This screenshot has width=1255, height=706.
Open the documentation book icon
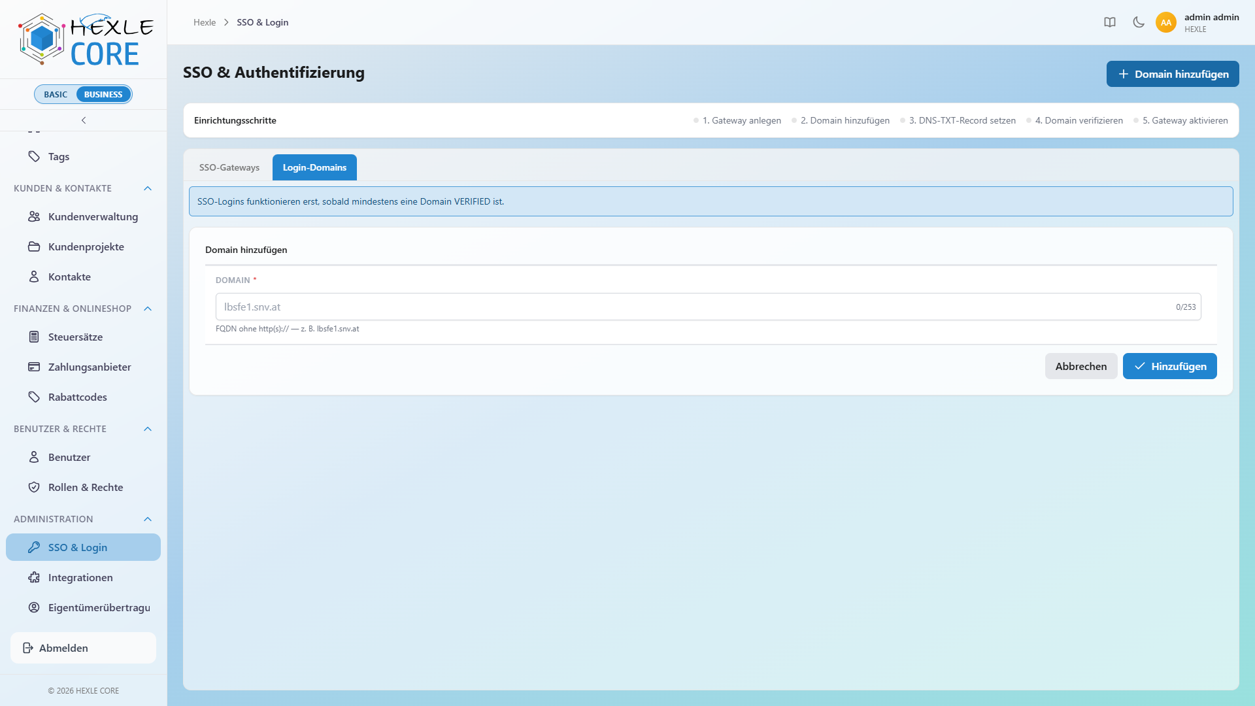click(x=1110, y=22)
